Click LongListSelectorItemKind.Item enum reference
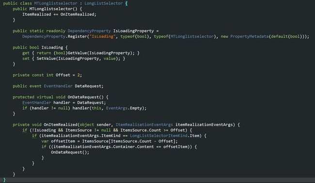315x183 pixels. [165, 136]
